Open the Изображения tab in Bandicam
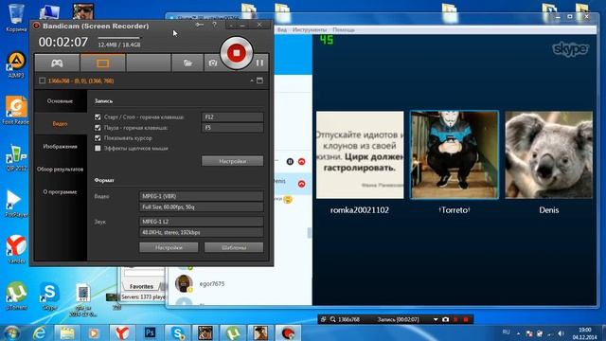606x341 pixels. pos(60,147)
